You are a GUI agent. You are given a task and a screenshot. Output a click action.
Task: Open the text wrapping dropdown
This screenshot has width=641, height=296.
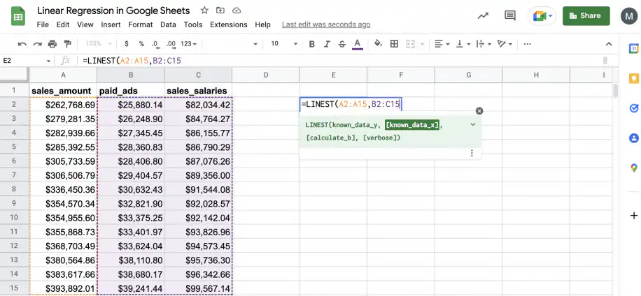484,43
